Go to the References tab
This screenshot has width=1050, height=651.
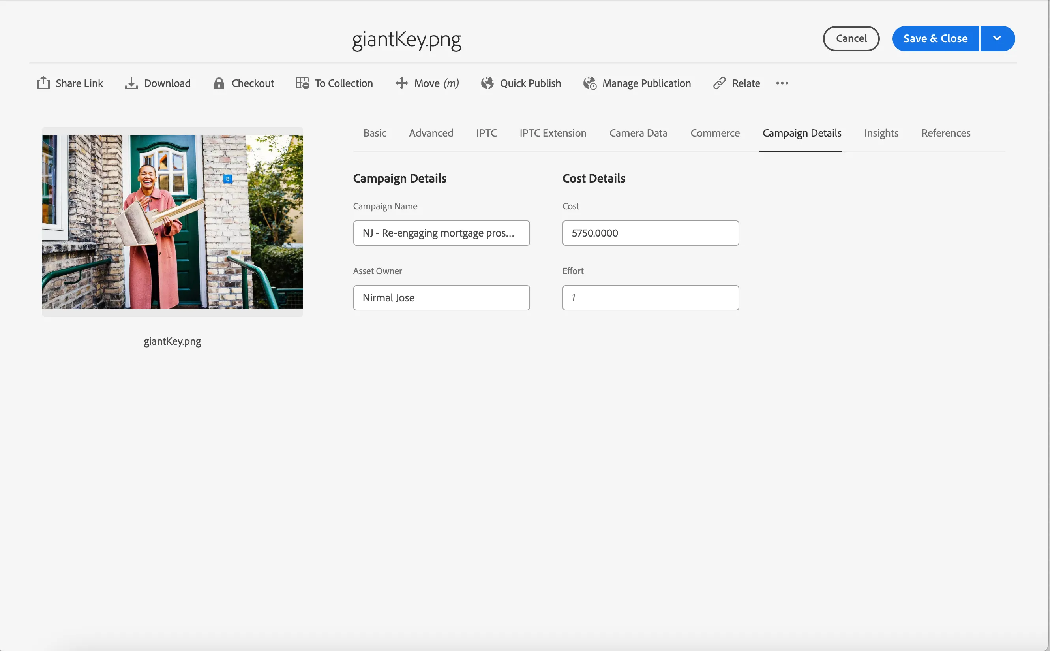coord(946,133)
